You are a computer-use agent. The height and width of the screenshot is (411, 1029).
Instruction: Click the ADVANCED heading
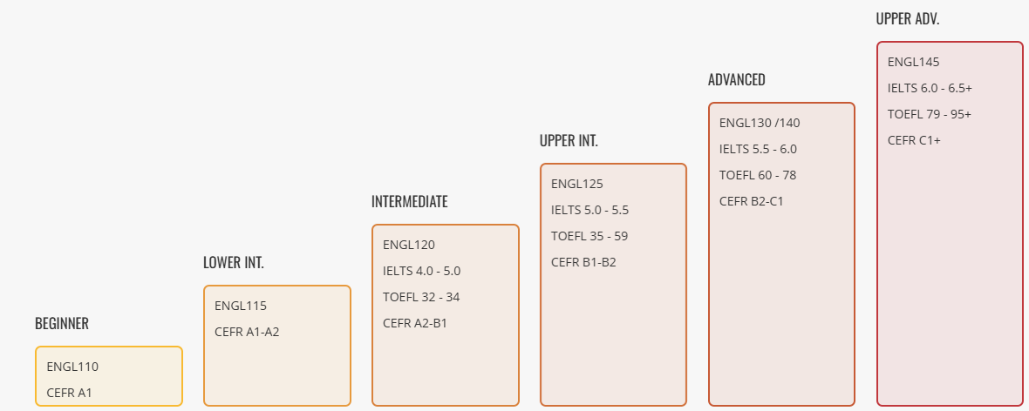click(x=737, y=80)
